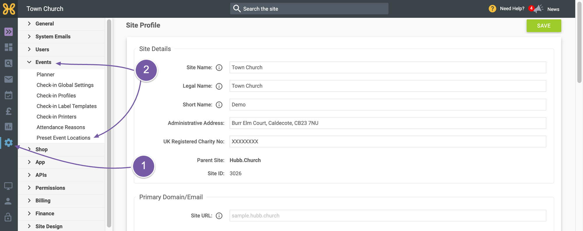Click the info icon beside Legal Name
This screenshot has width=583, height=231.
click(219, 86)
